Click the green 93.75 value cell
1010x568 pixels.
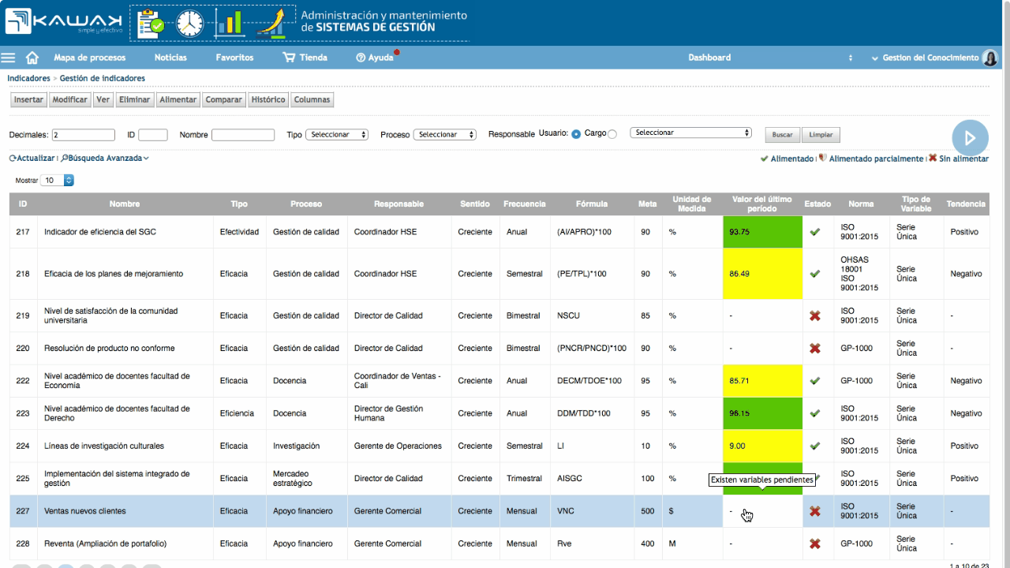coord(762,232)
